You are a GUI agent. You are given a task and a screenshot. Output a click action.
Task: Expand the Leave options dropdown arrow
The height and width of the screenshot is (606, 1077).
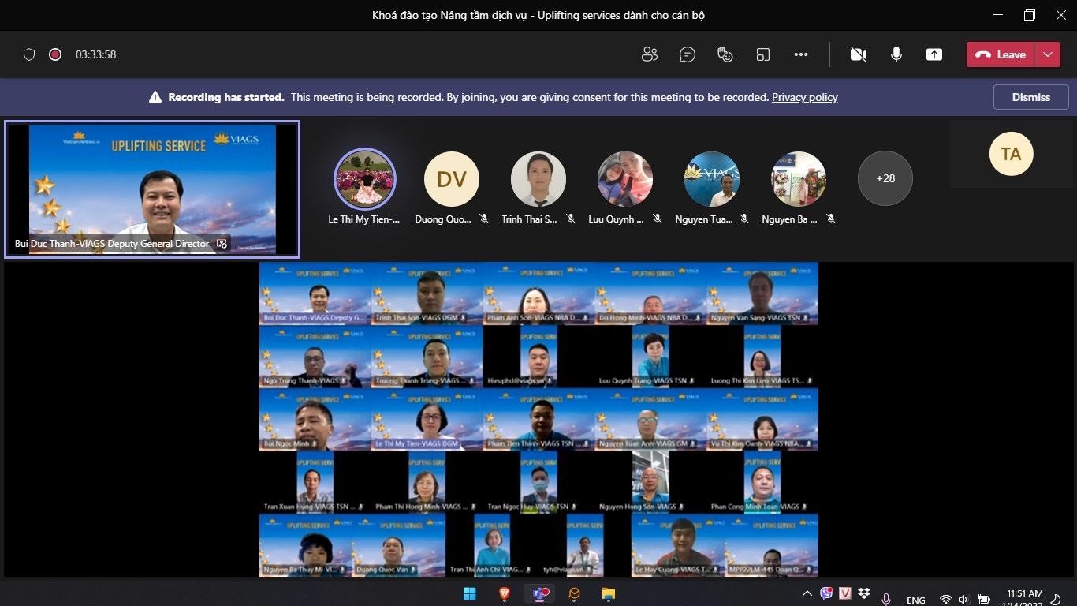[1047, 54]
